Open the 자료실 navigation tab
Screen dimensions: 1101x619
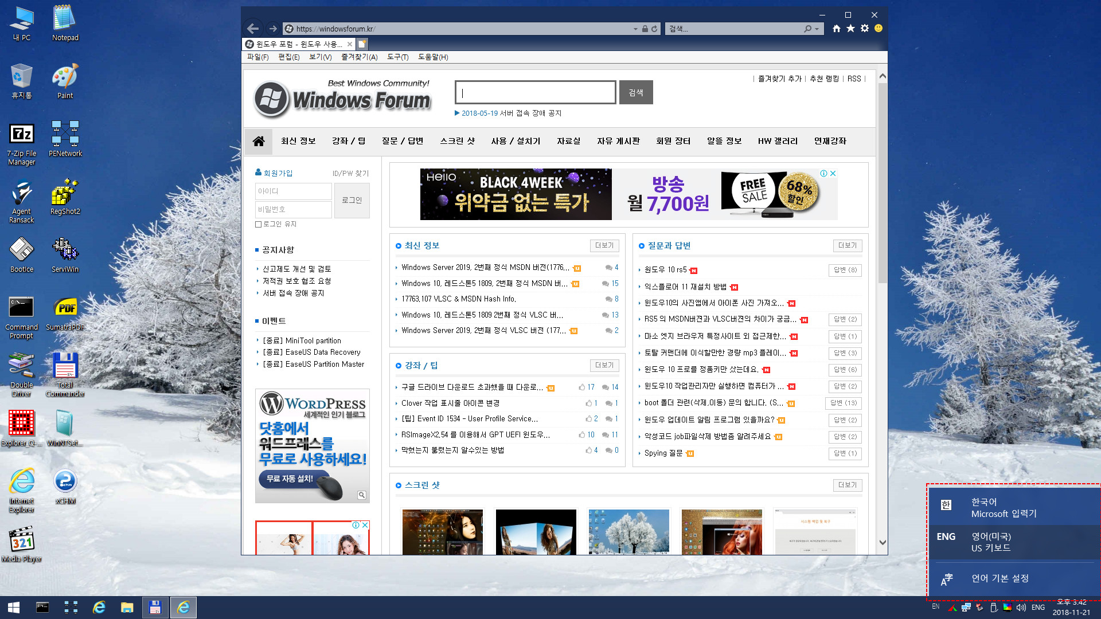tap(569, 141)
